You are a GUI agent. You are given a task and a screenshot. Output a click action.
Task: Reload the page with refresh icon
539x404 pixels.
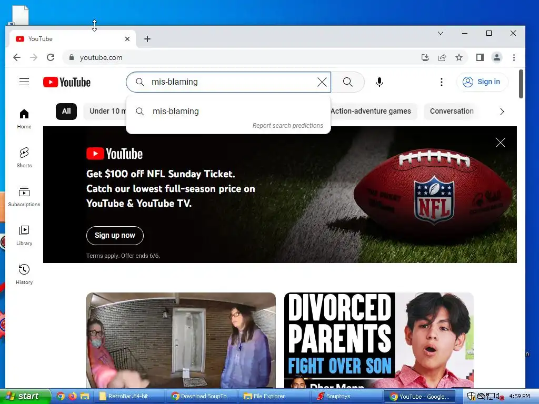tap(51, 57)
